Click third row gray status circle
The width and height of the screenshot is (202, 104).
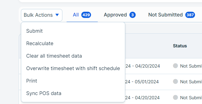point(175,97)
